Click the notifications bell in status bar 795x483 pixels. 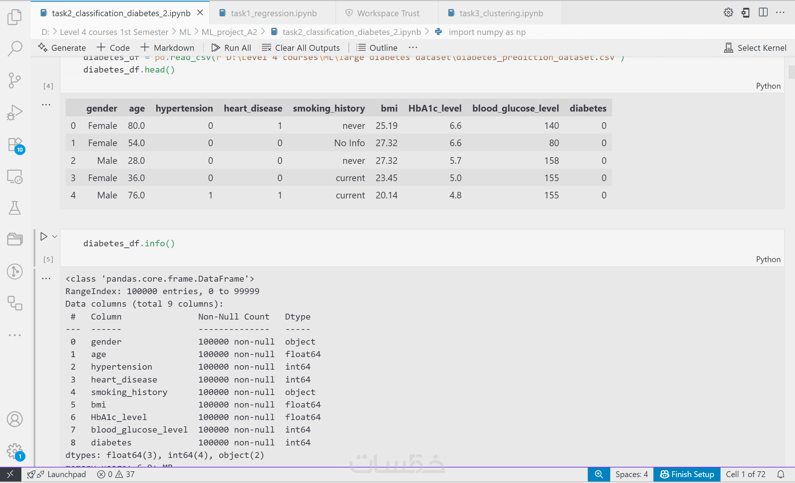[x=781, y=474]
